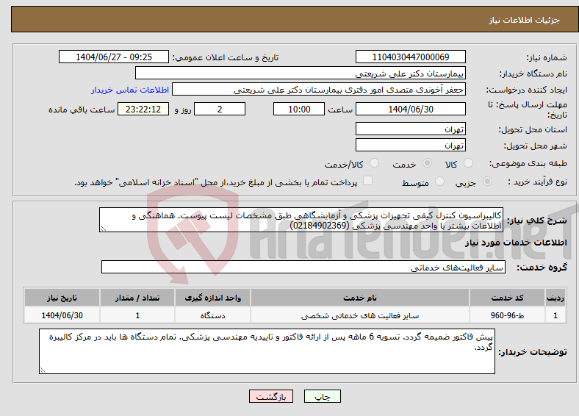The height and width of the screenshot is (416, 579).
Task: Click the واحد اندازه گیری column header
Action: [x=212, y=298]
